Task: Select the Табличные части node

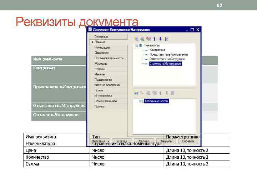Action: point(156,101)
